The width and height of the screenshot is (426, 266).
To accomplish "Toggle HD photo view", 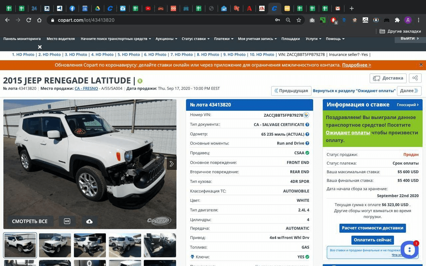I will (67, 221).
